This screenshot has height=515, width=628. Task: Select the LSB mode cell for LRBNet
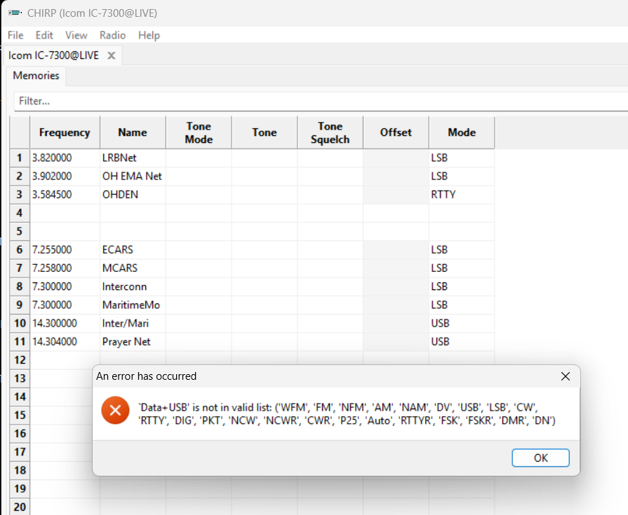click(x=462, y=158)
